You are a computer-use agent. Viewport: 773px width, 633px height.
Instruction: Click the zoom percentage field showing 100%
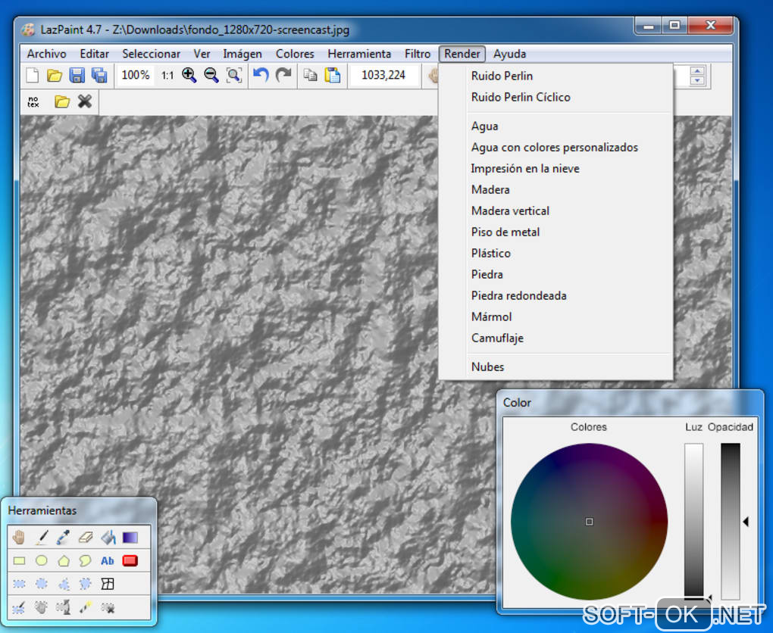[x=136, y=75]
